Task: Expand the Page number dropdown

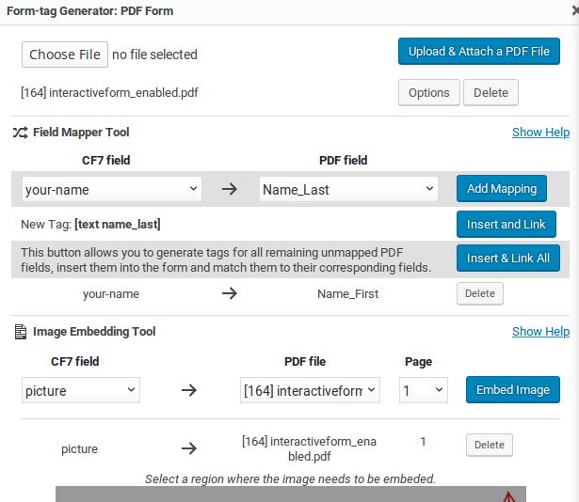Action: (423, 390)
